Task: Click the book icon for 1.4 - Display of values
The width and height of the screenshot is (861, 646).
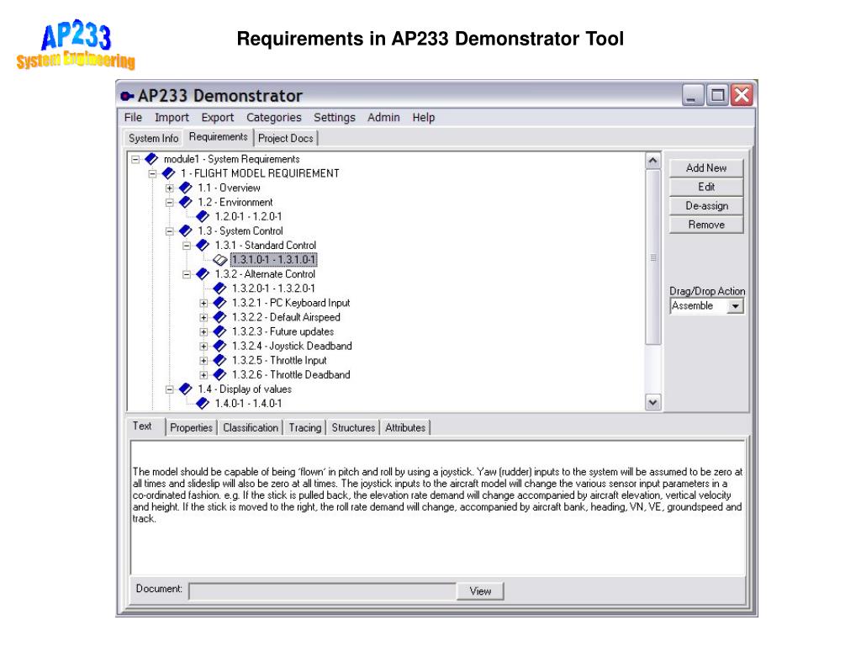Action: click(186, 389)
